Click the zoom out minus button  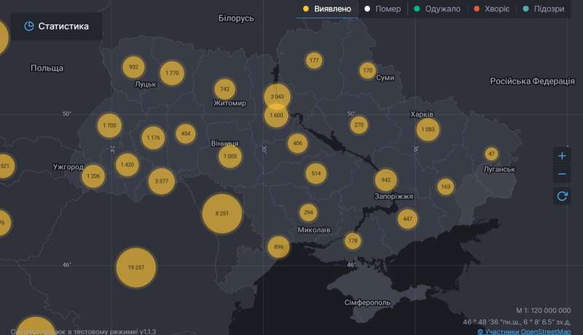coord(561,175)
